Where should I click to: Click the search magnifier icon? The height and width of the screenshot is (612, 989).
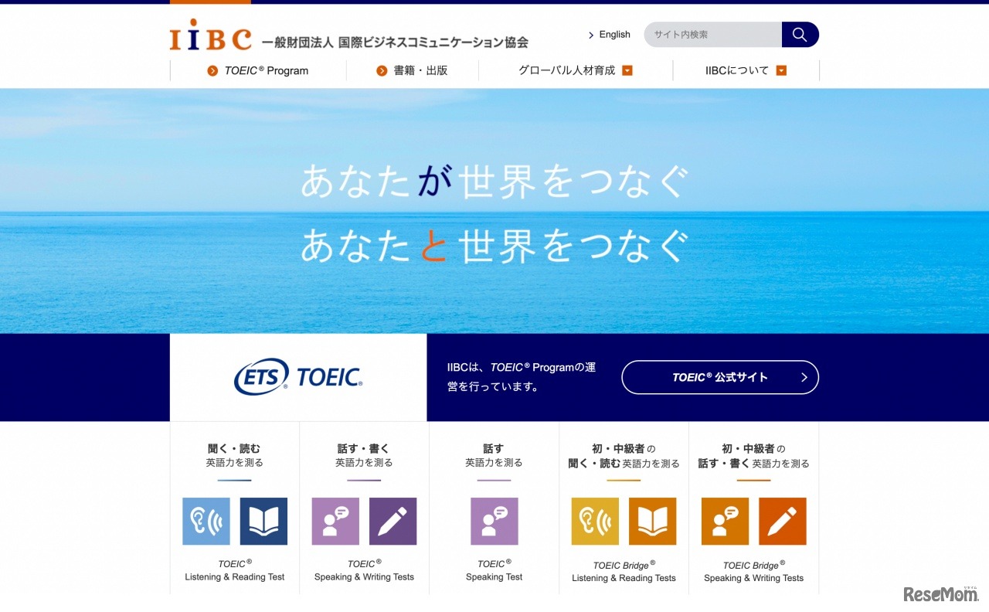pos(800,34)
